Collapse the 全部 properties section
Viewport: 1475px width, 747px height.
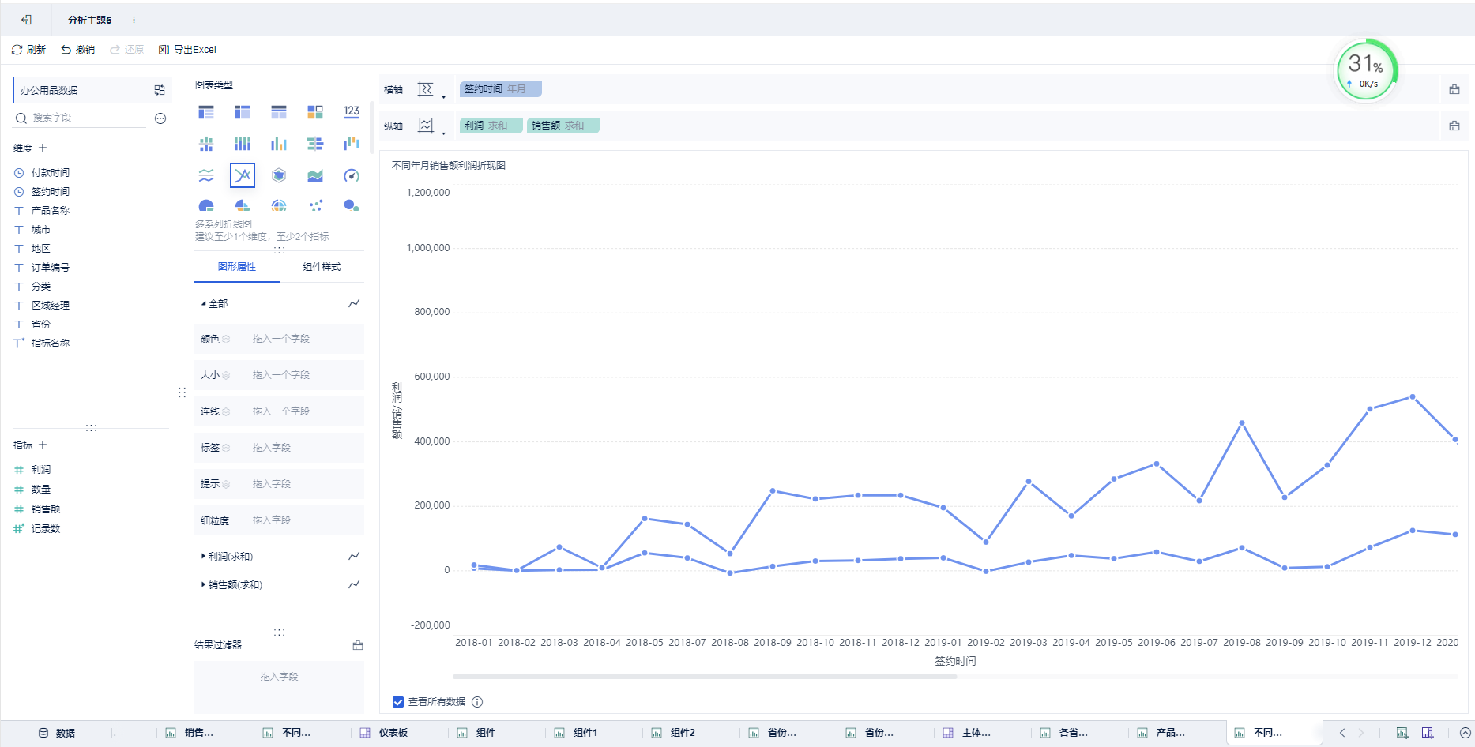tap(204, 304)
